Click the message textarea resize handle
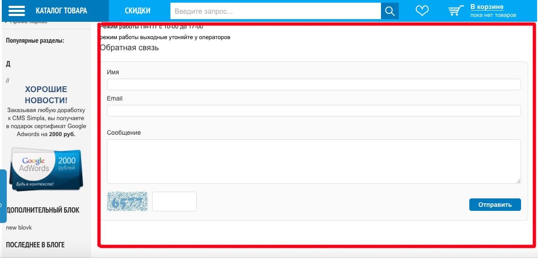Screen dimensions: 538x258 [x=518, y=181]
